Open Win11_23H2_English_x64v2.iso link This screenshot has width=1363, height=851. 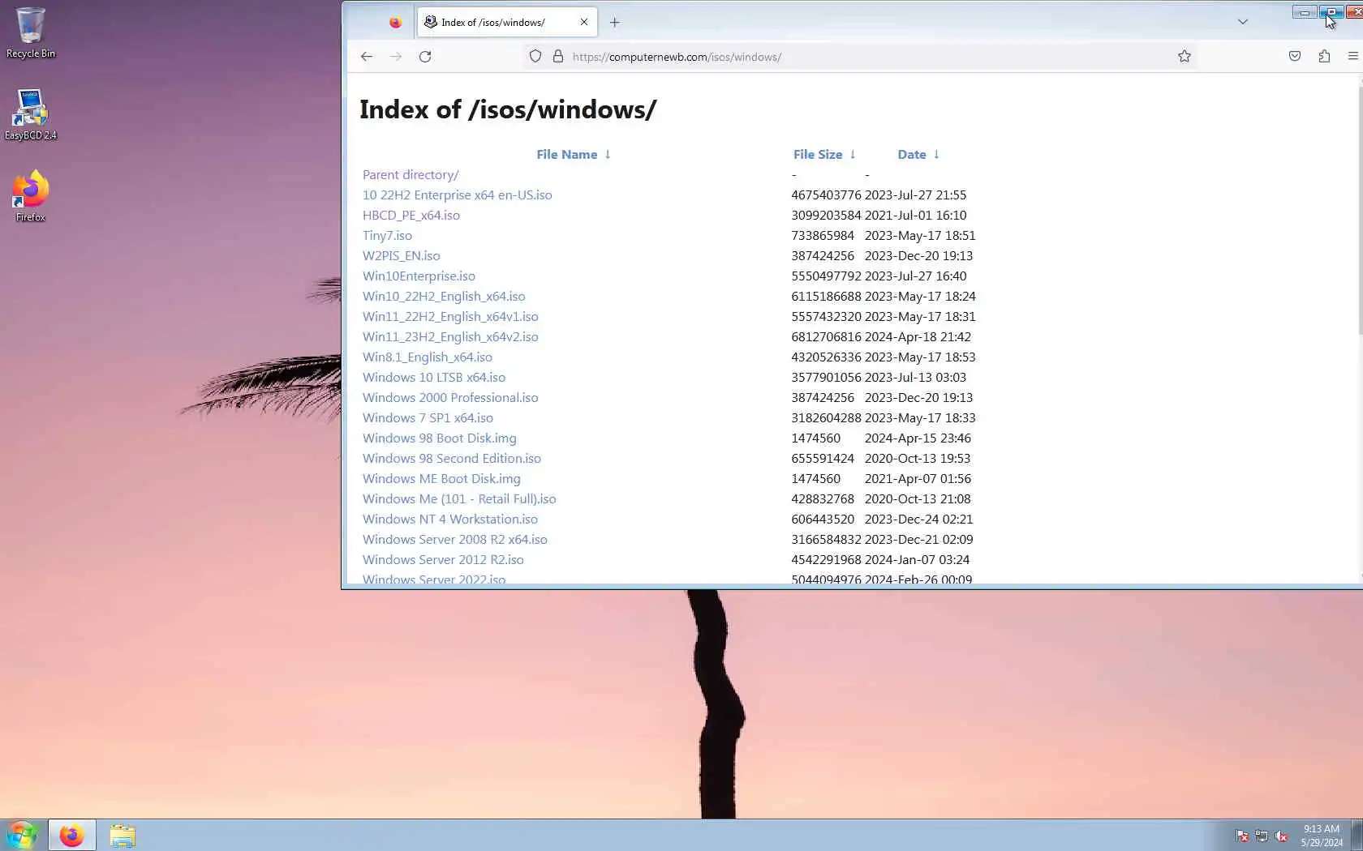tap(450, 337)
